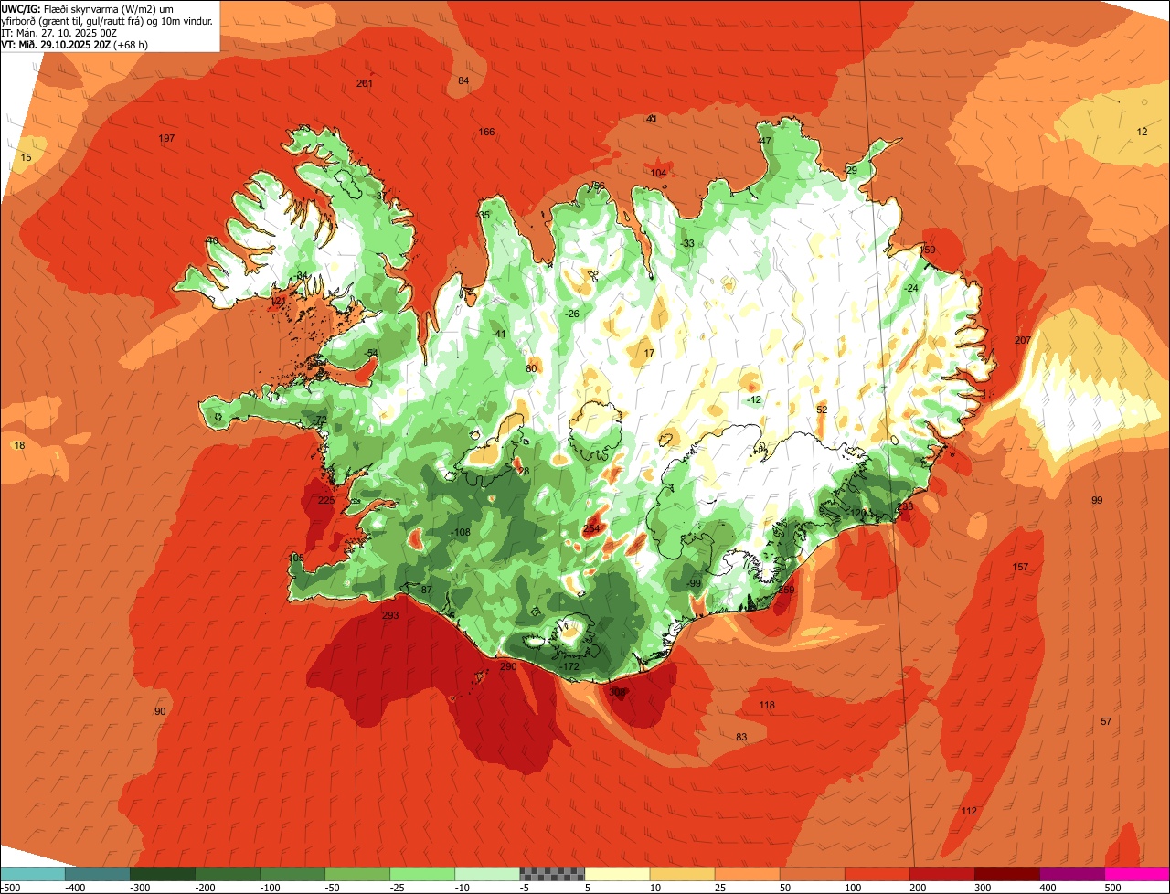Click the flux value 259 off the southeast coast
1170x894 pixels.
pos(786,590)
